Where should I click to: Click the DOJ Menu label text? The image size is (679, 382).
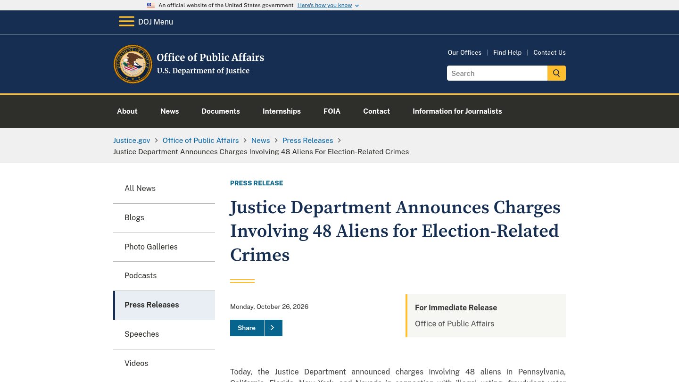(x=156, y=22)
